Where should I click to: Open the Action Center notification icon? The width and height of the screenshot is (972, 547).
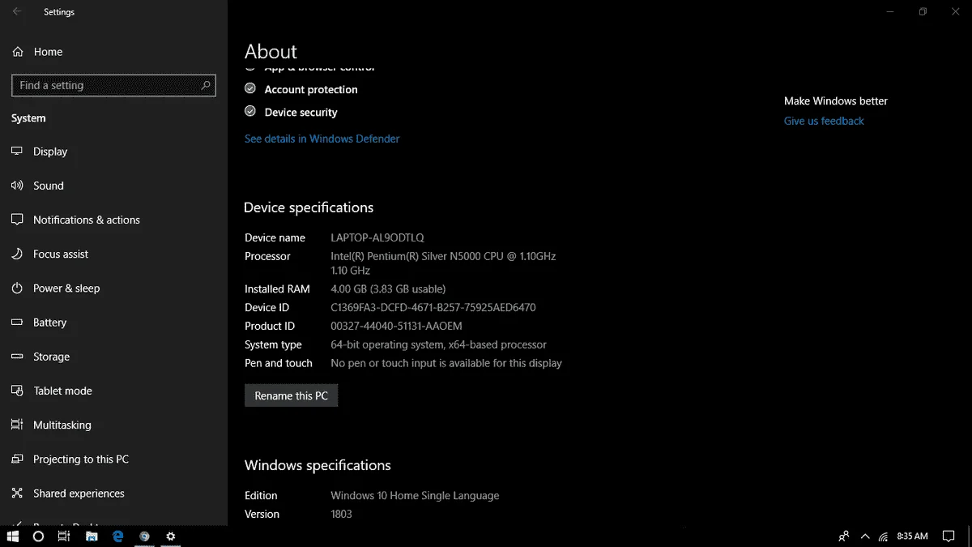949,536
